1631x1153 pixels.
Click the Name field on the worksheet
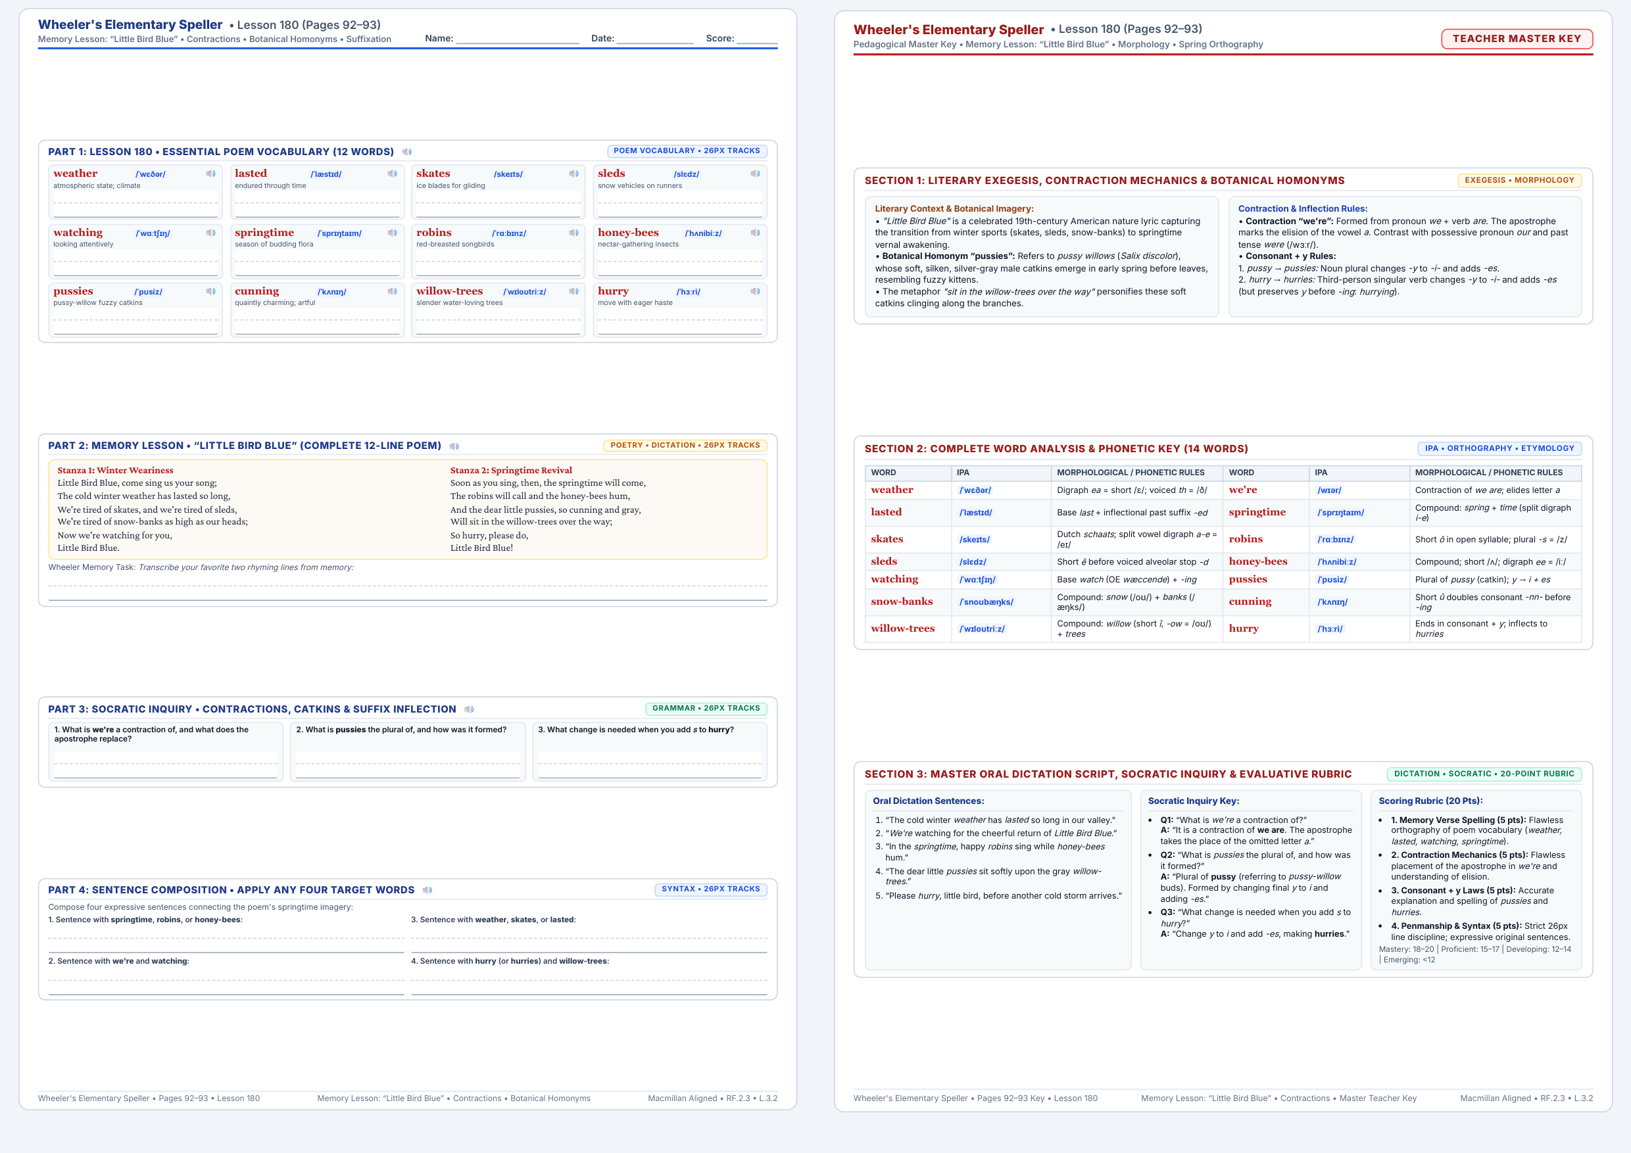pos(518,38)
